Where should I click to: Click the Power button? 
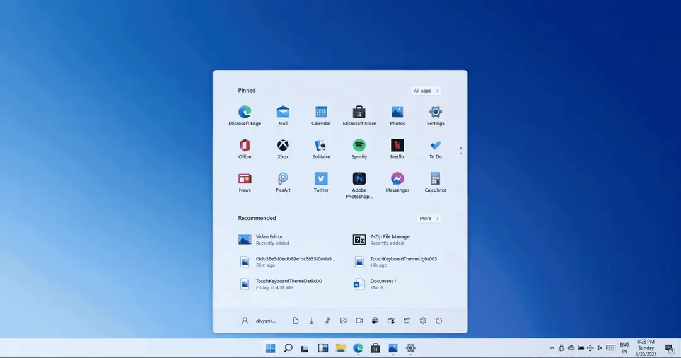point(439,321)
